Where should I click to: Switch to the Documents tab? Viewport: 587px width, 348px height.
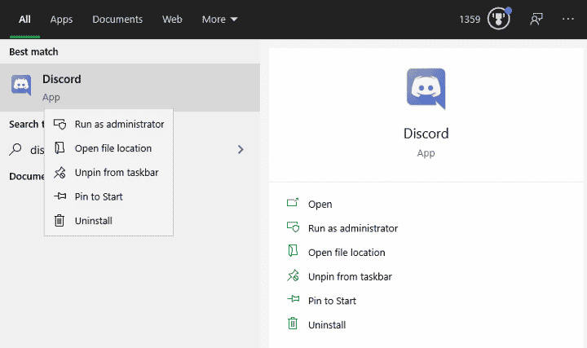point(117,19)
